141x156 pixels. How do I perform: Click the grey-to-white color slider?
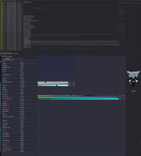tap(53, 85)
